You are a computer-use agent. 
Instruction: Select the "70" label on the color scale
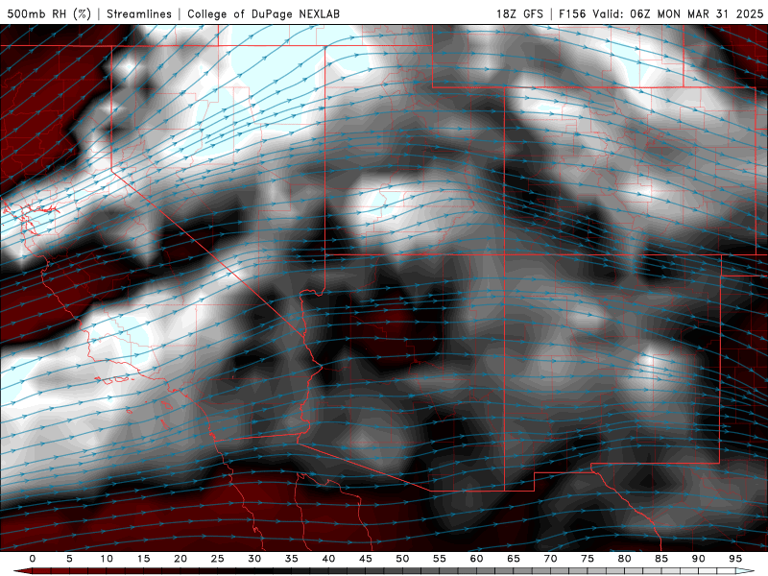point(550,559)
